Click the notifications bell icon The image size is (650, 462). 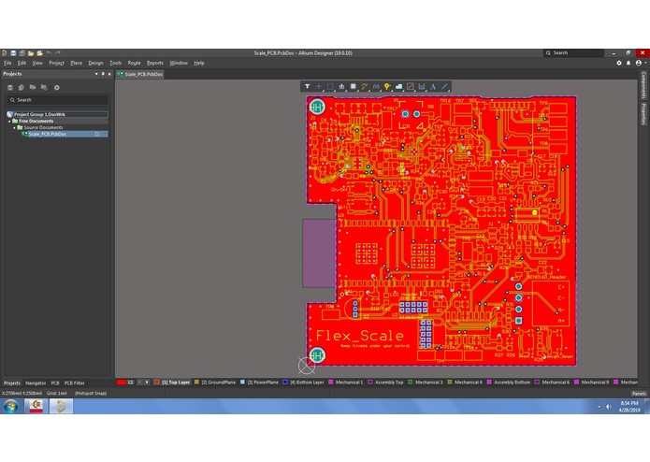tap(628, 63)
